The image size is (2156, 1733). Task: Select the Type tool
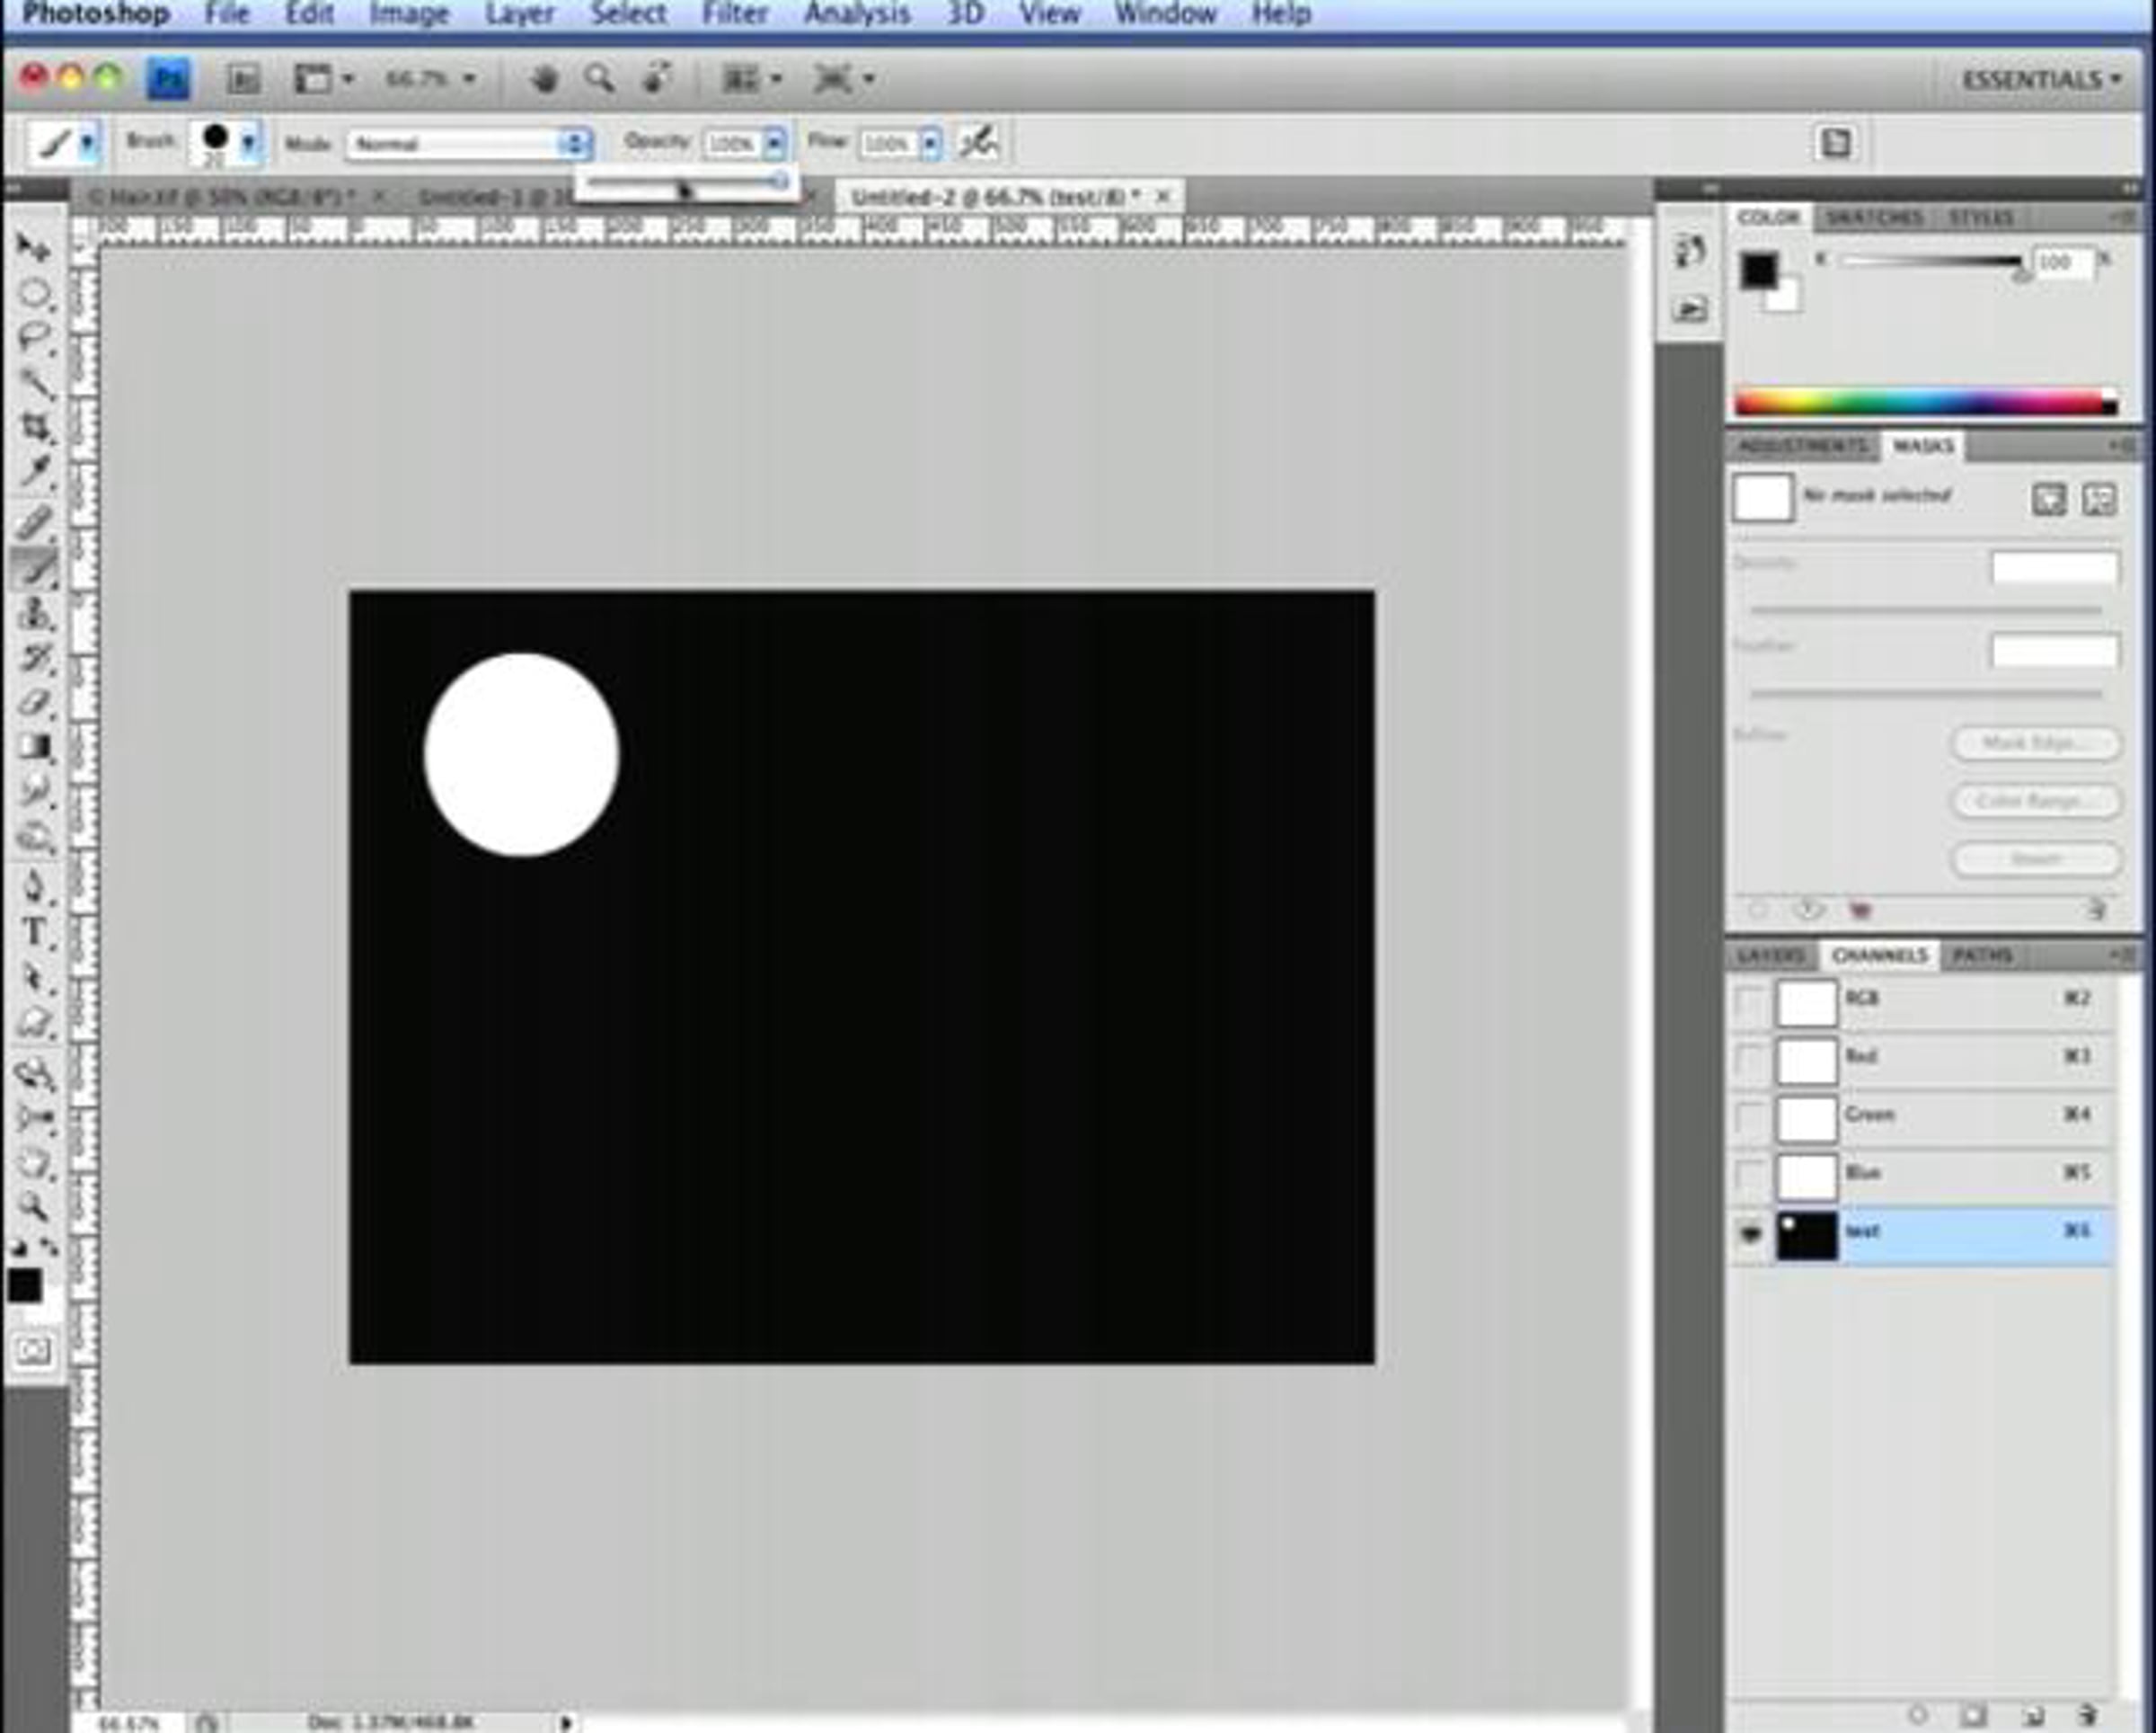tap(34, 931)
